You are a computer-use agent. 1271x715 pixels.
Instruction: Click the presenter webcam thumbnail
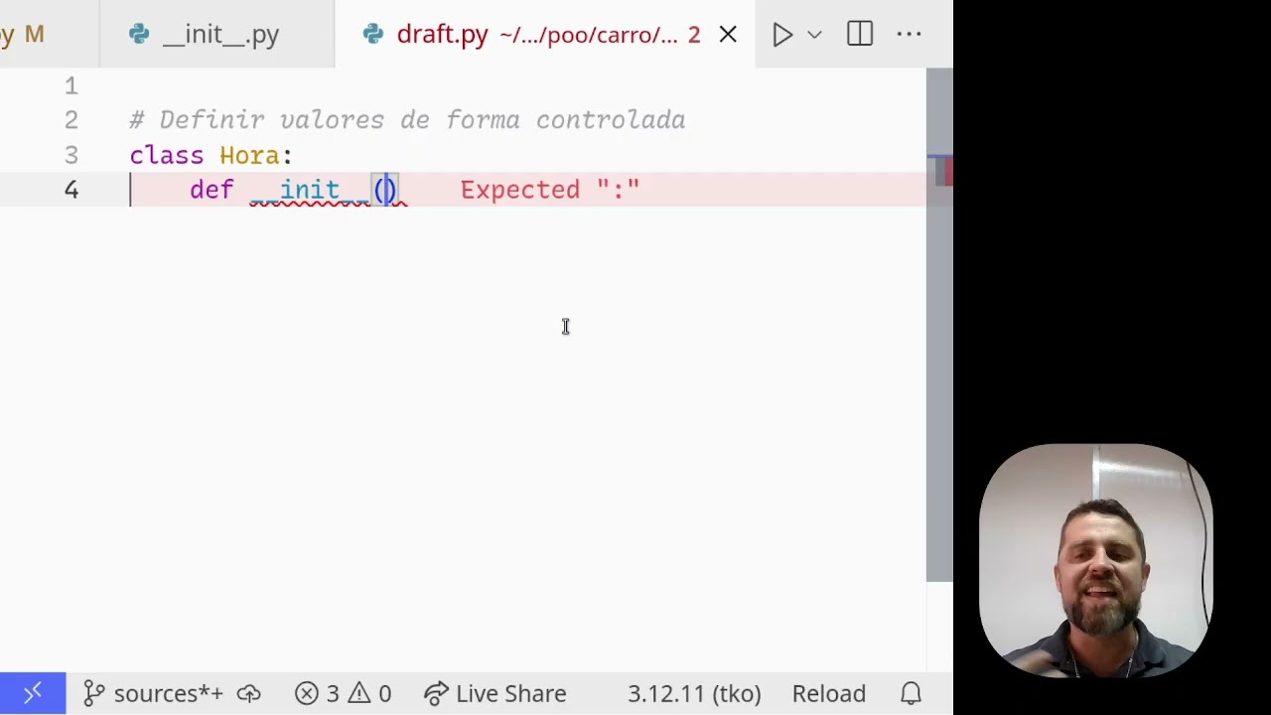coord(1096,561)
